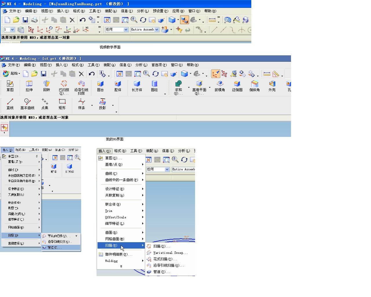Select the 点集 point set tool
371x297 pixels.
tap(45, 104)
